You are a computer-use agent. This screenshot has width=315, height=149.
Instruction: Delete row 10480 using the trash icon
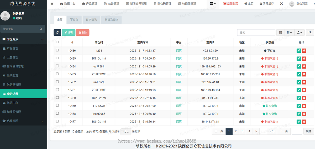coord(304,98)
